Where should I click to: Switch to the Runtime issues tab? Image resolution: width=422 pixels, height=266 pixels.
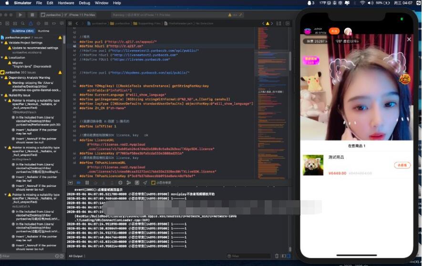pos(43,31)
